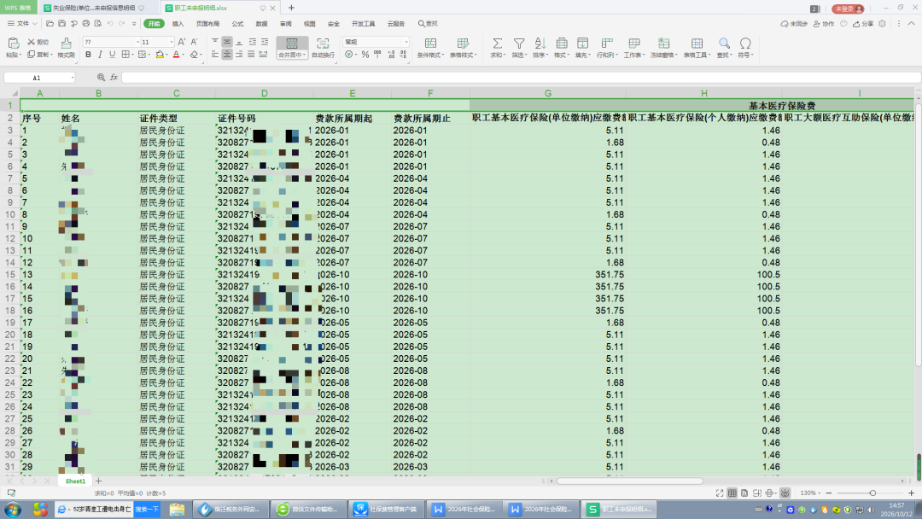Click the Rows and Columns (行和列) icon
The image size is (922, 519).
[x=606, y=44]
